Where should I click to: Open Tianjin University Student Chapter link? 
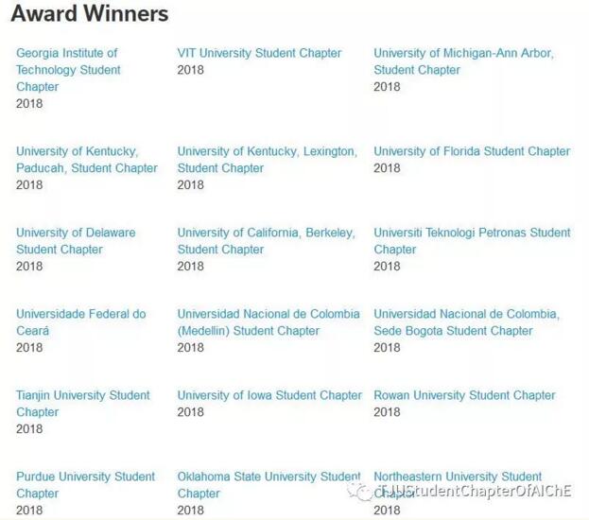(x=82, y=395)
